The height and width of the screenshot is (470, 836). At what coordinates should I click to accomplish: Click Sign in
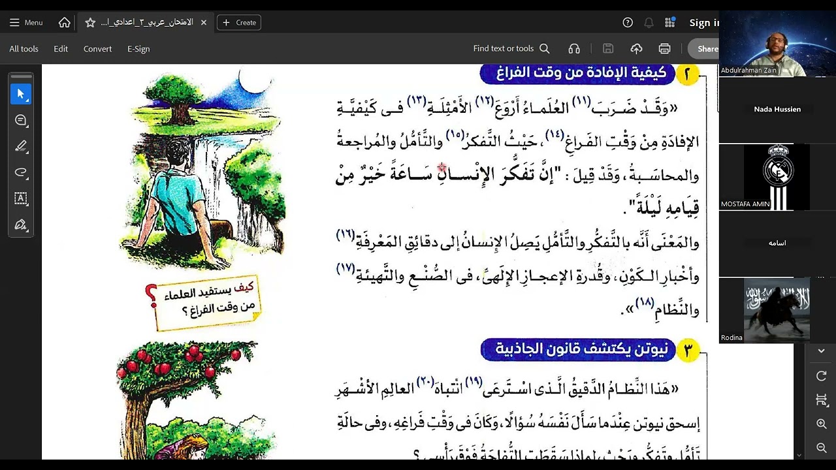tap(704, 22)
